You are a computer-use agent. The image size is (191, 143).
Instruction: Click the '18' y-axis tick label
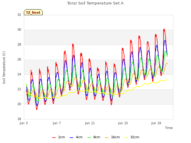pos(19,119)
